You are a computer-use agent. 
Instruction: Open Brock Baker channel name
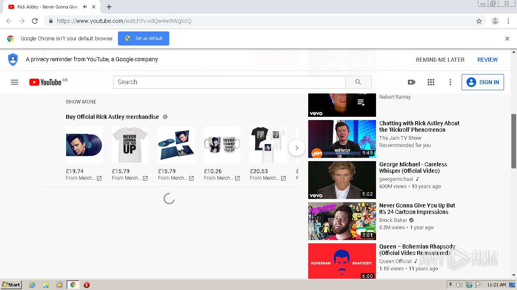pyautogui.click(x=393, y=220)
